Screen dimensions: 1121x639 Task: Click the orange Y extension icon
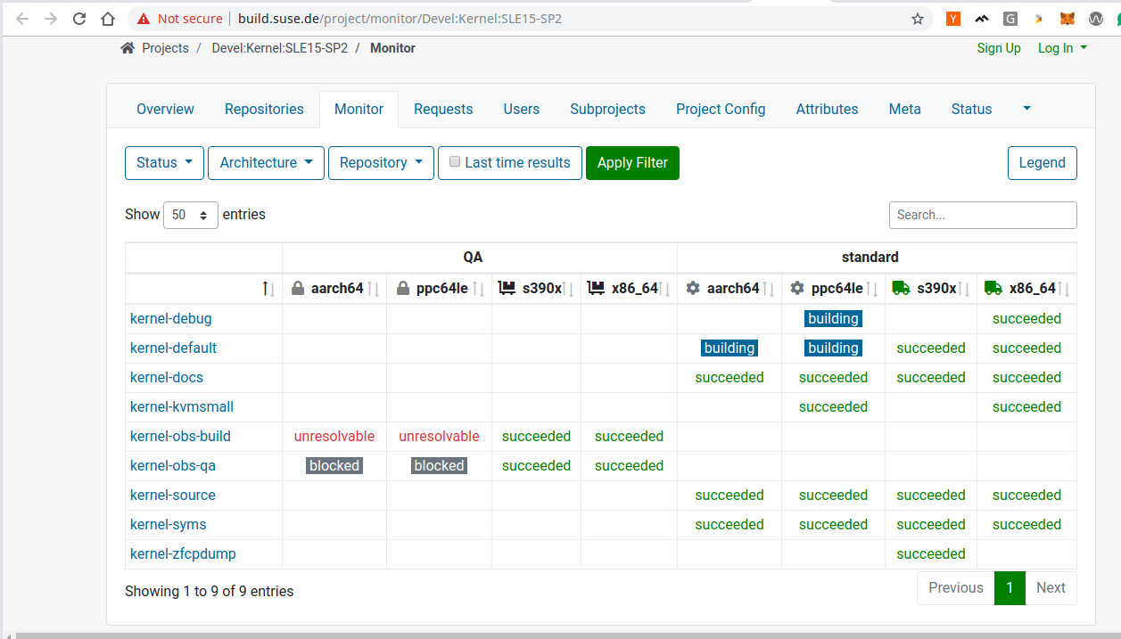pyautogui.click(x=953, y=19)
